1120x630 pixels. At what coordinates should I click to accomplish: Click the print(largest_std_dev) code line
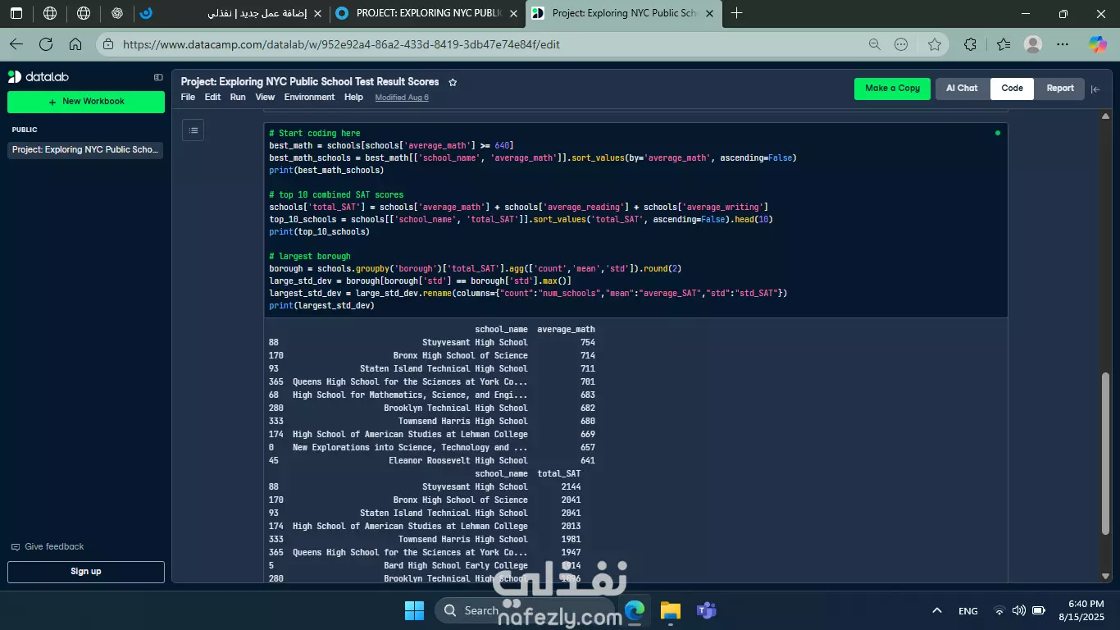pos(321,305)
